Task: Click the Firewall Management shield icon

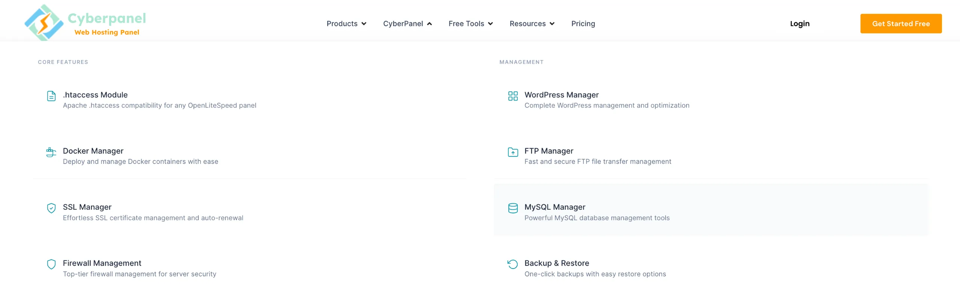Action: click(x=51, y=264)
